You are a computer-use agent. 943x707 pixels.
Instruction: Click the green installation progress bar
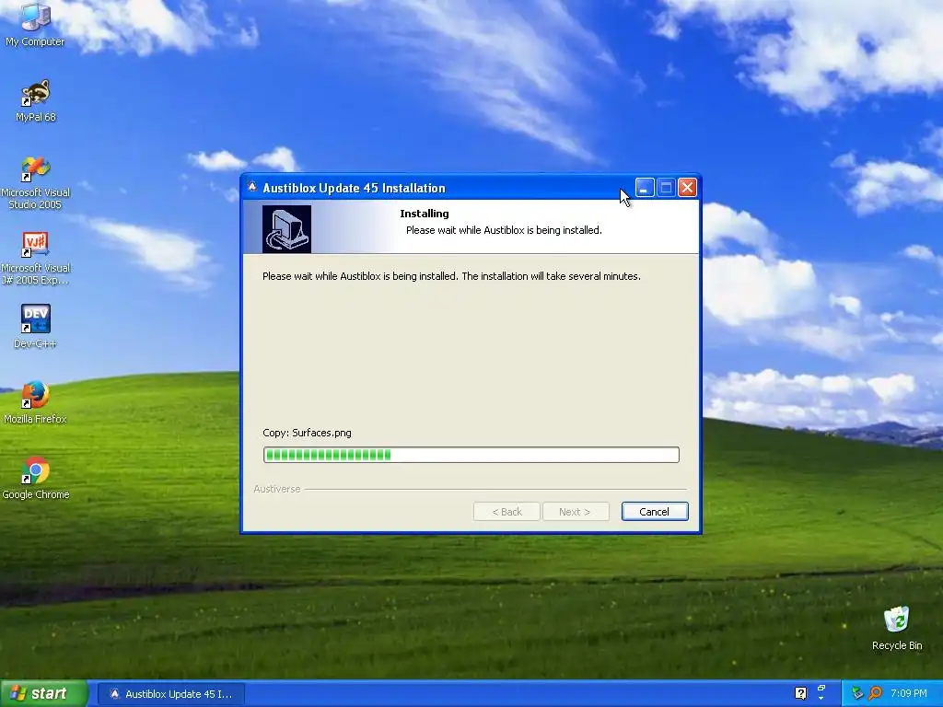(x=471, y=455)
